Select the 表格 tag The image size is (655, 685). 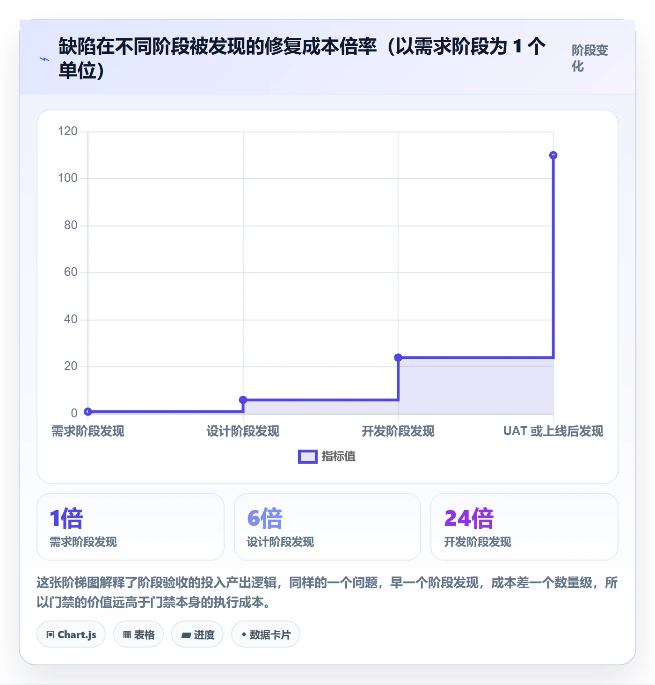click(x=138, y=634)
